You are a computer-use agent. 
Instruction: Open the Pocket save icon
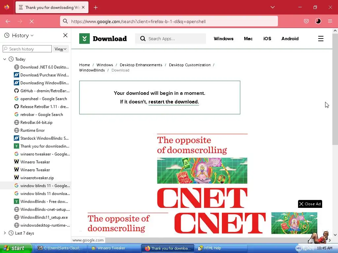point(306,21)
